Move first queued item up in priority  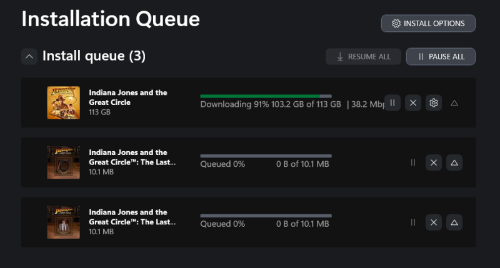[454, 103]
